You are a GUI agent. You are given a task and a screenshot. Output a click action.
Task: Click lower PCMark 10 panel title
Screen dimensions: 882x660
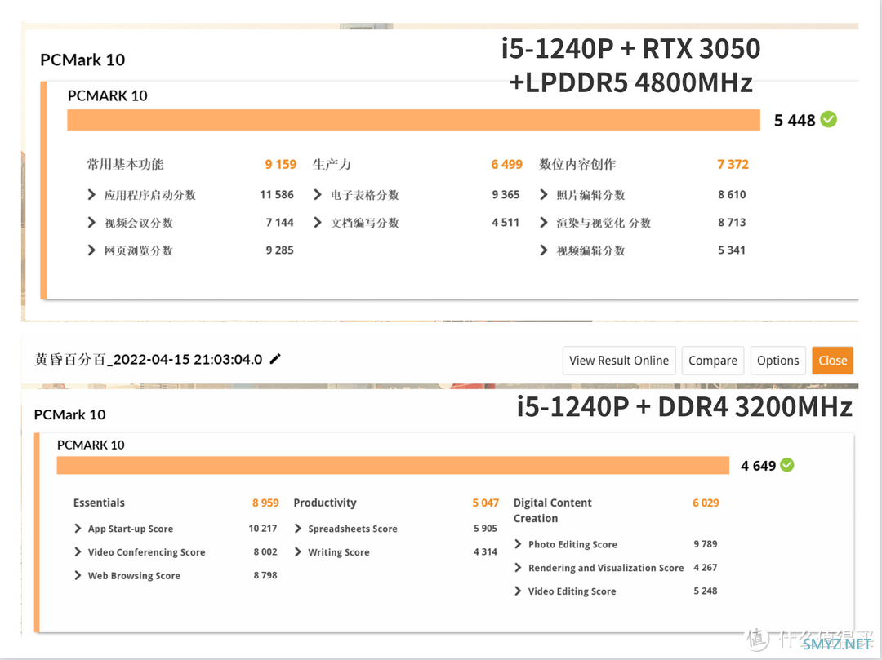[69, 414]
